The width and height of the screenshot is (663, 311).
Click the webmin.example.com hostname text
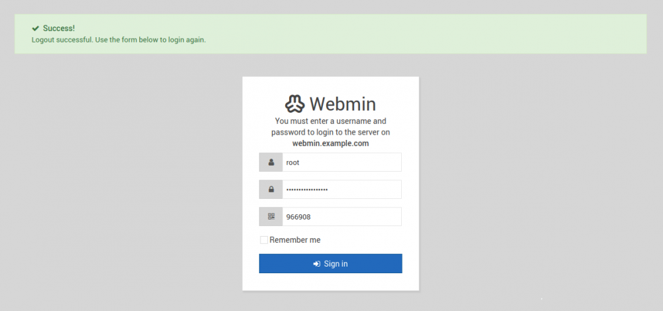331,143
